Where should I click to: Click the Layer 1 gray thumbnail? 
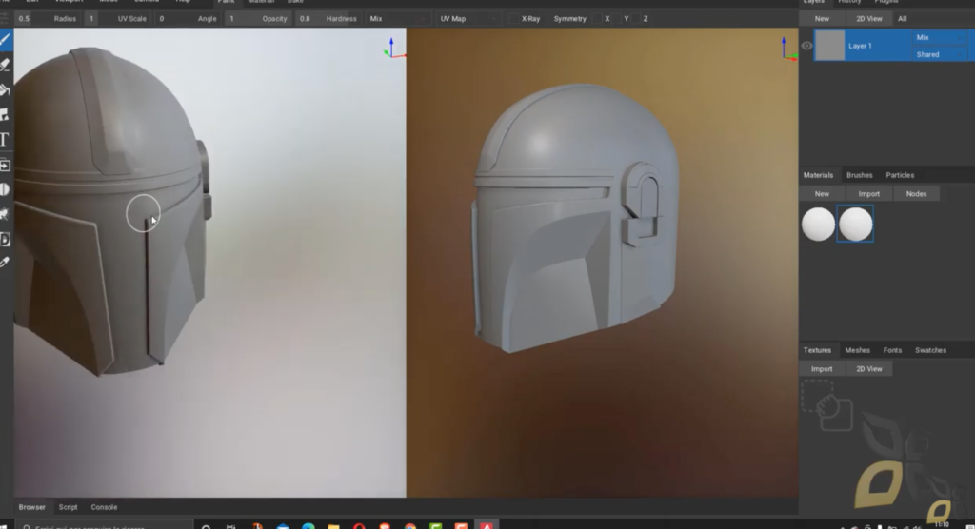click(829, 46)
